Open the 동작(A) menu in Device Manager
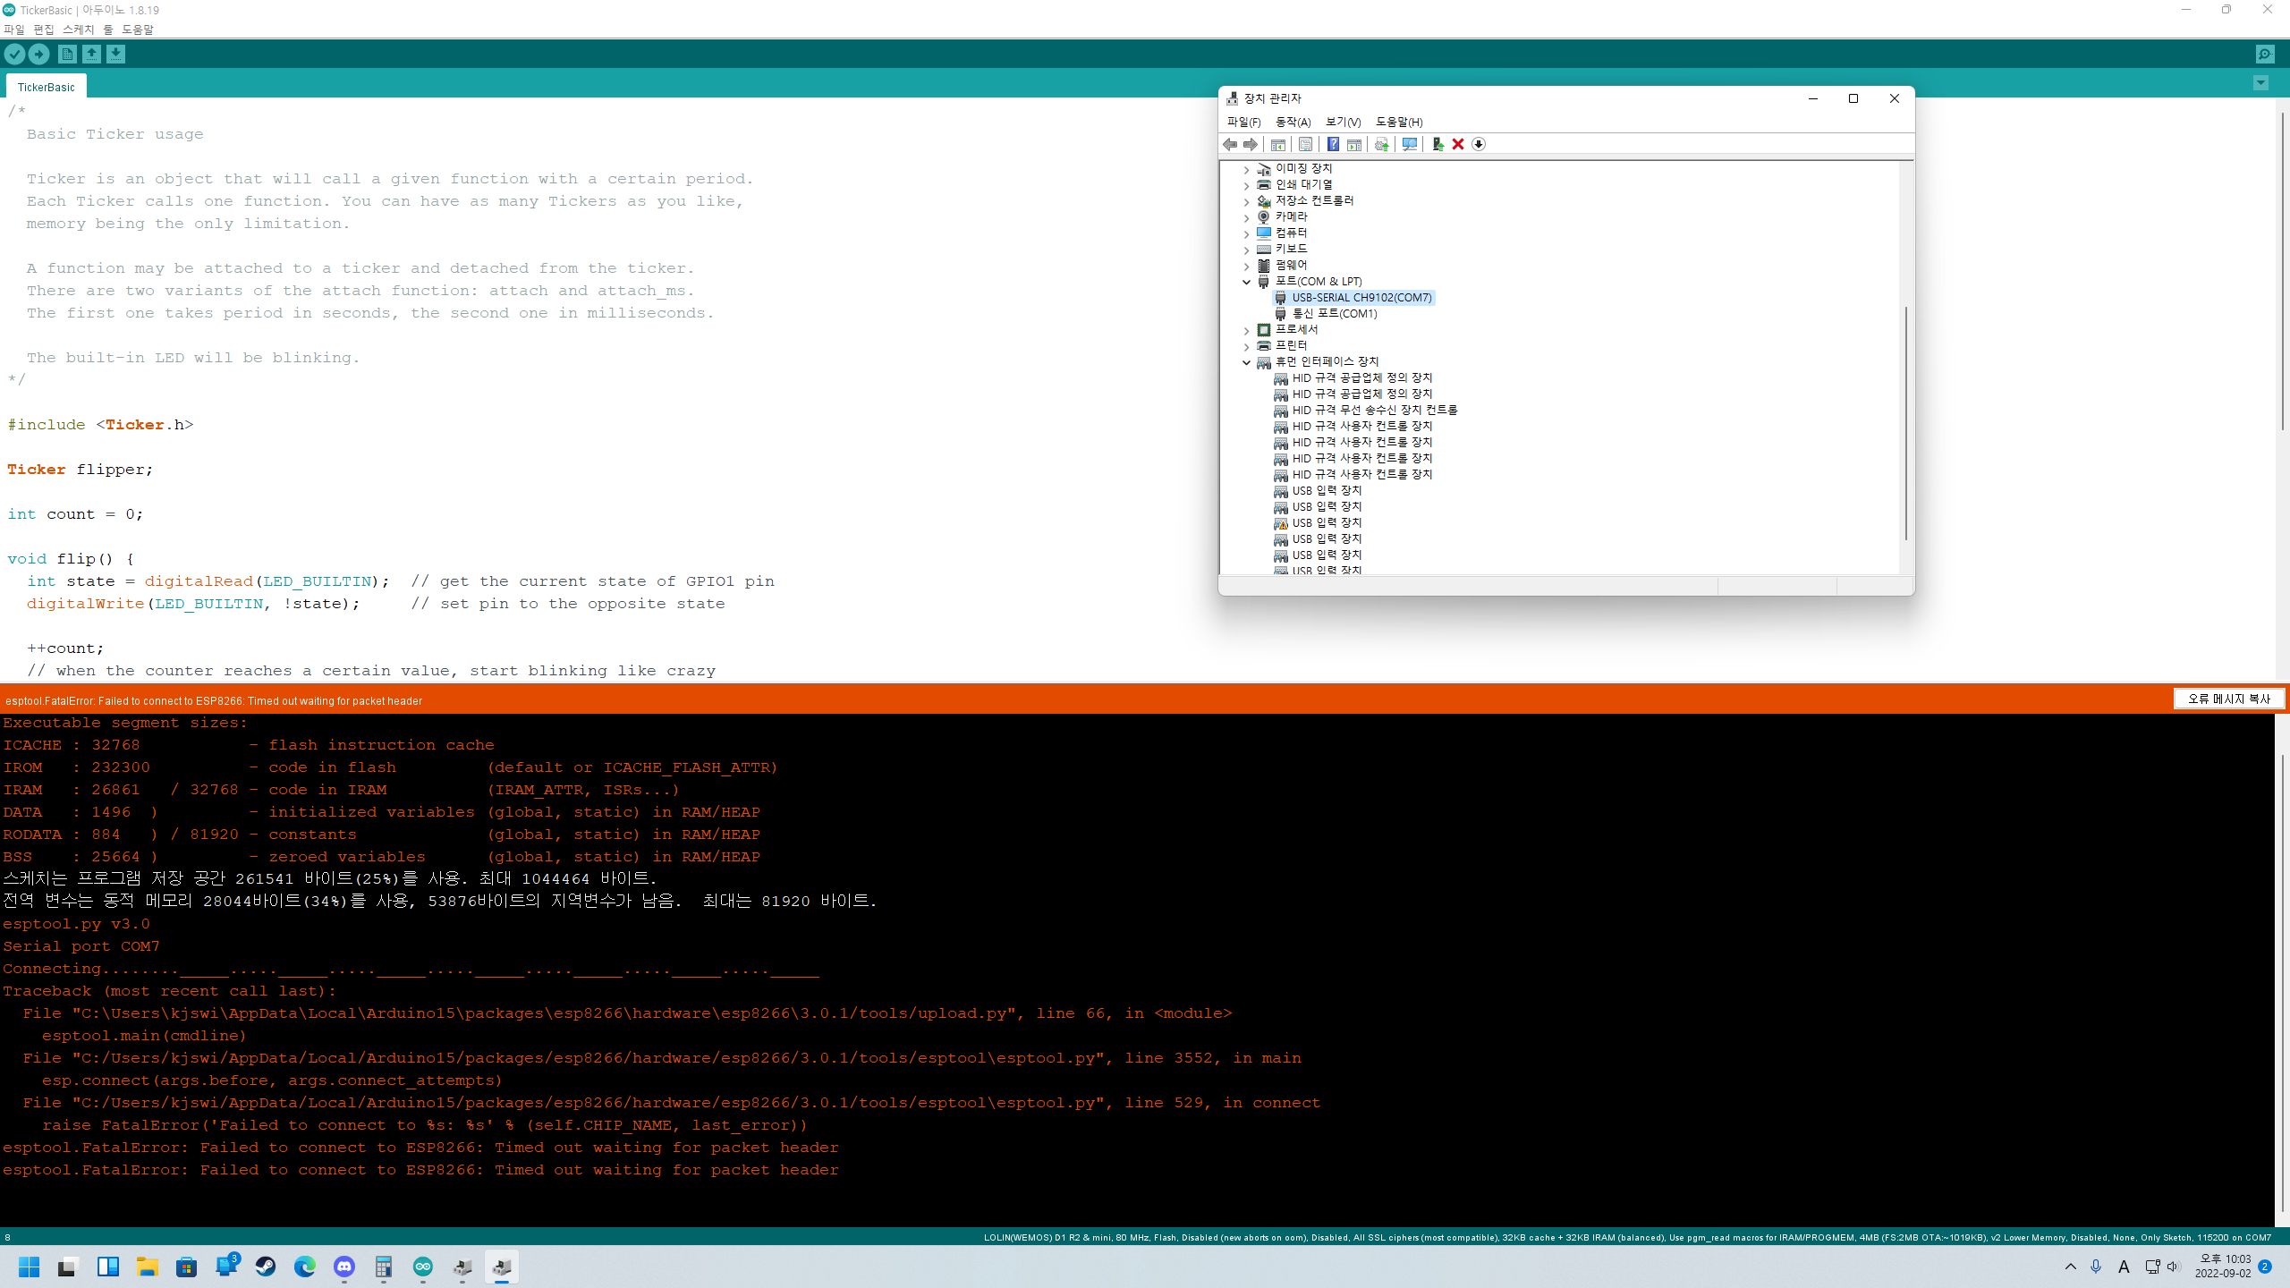 1293,122
